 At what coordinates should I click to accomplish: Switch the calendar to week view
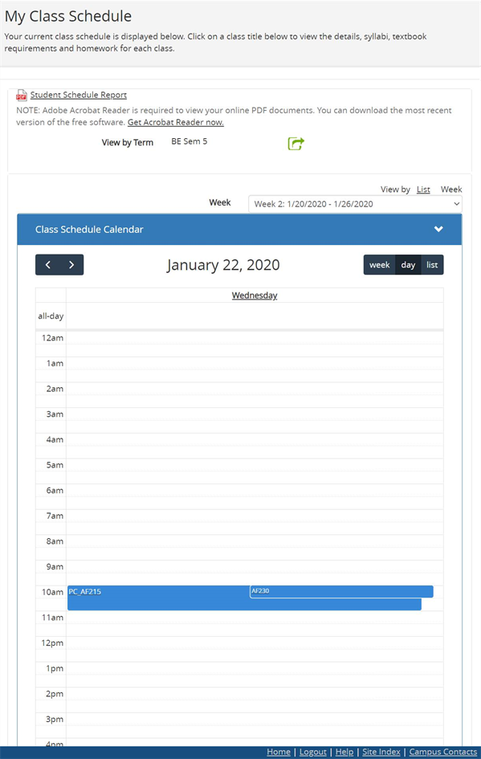(379, 265)
